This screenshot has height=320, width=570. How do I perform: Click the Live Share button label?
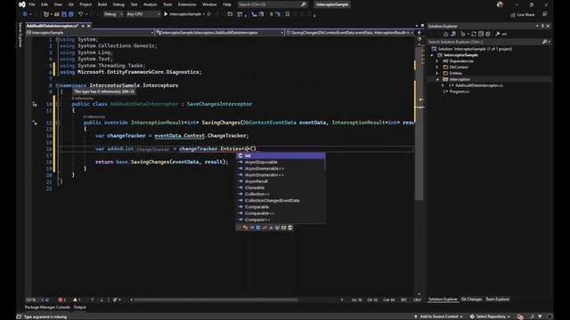pos(525,14)
